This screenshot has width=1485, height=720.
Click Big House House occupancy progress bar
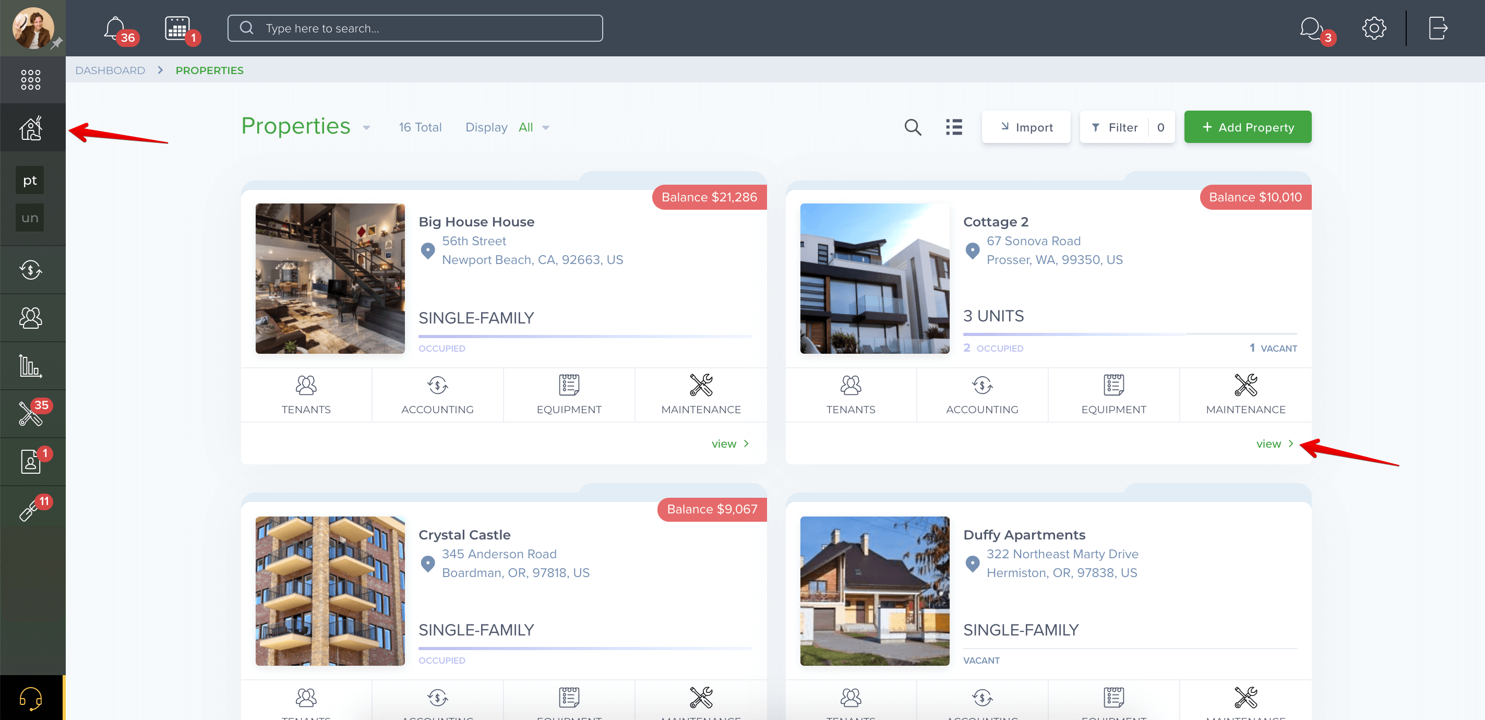[585, 336]
